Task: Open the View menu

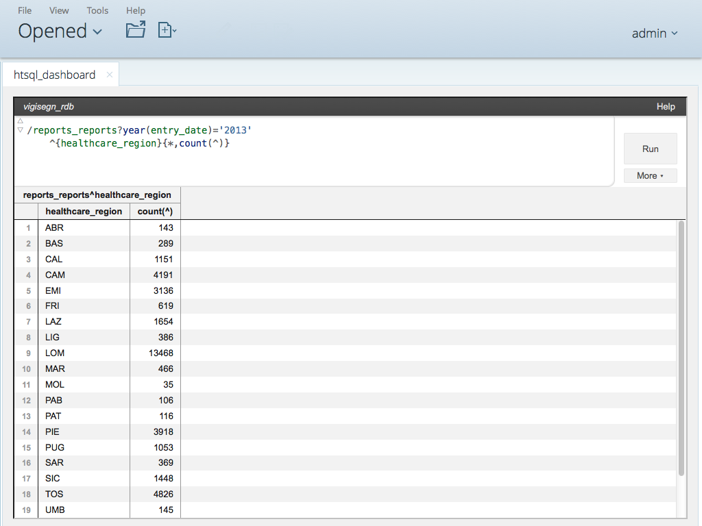Action: [59, 10]
